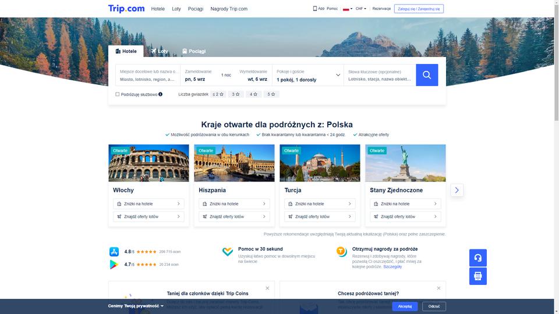Open the language flag dropdown
The image size is (559, 314).
click(x=348, y=9)
